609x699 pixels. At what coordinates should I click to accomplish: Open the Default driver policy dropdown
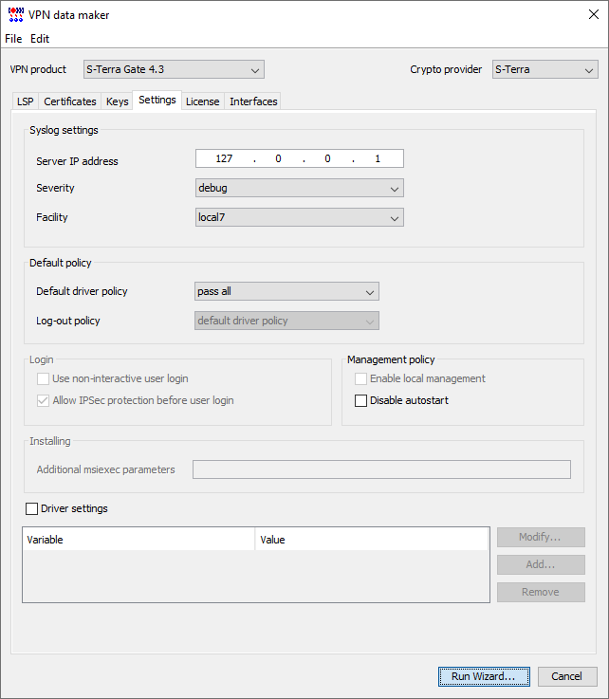tap(286, 291)
